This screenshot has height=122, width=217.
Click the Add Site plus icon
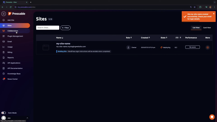point(4,20)
